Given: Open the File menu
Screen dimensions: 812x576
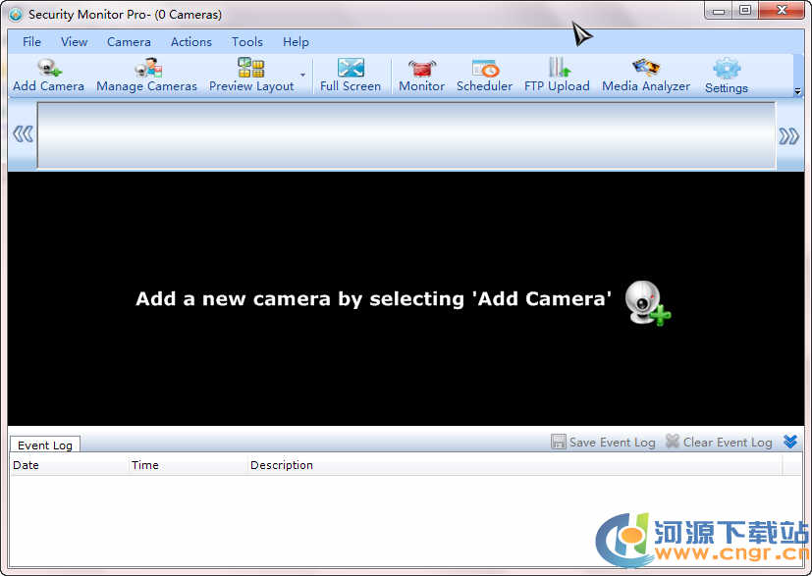Looking at the screenshot, I should [x=31, y=42].
